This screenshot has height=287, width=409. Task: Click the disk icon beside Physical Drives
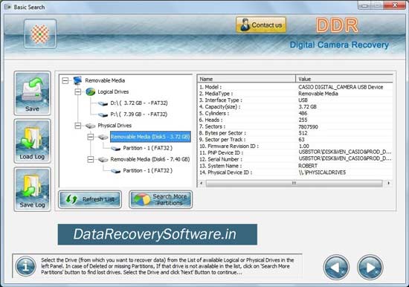tap(90, 126)
